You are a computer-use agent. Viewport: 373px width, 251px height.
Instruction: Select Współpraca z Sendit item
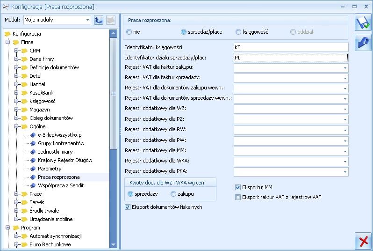[x=57, y=185]
